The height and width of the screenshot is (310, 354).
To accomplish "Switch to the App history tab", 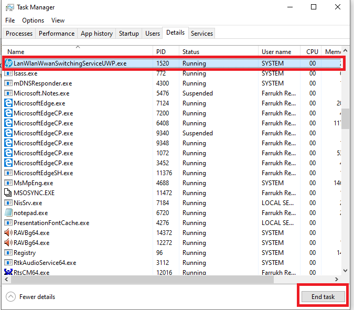I will coord(96,34).
